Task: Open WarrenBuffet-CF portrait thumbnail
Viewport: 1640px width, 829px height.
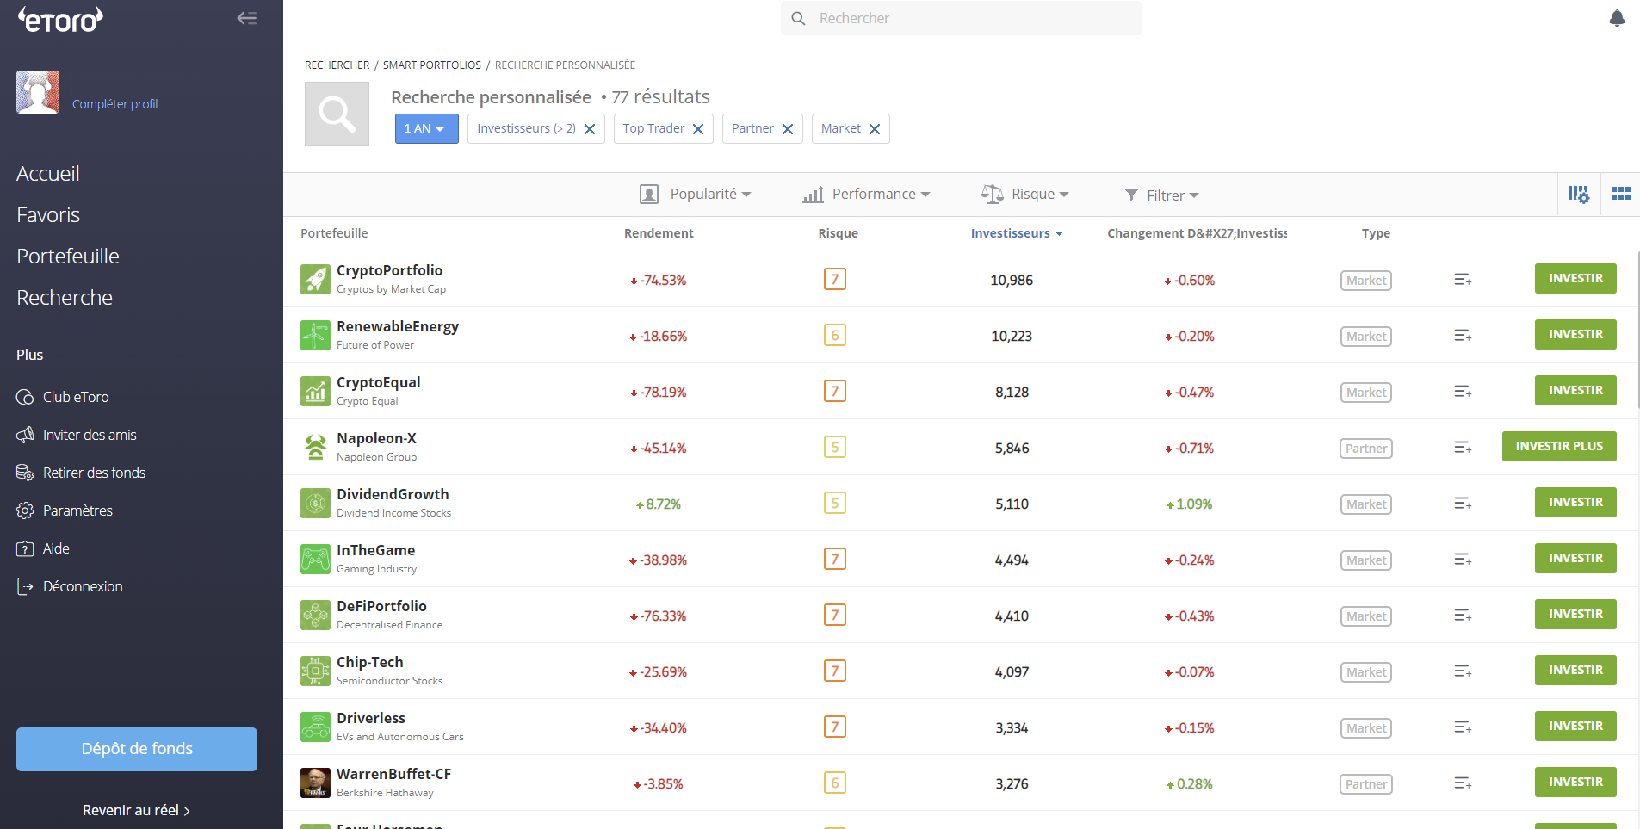Action: 315,783
